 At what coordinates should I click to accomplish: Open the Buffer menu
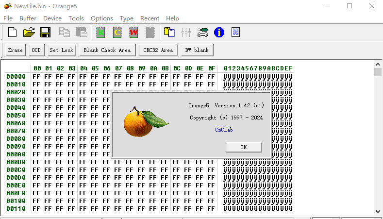click(x=28, y=18)
